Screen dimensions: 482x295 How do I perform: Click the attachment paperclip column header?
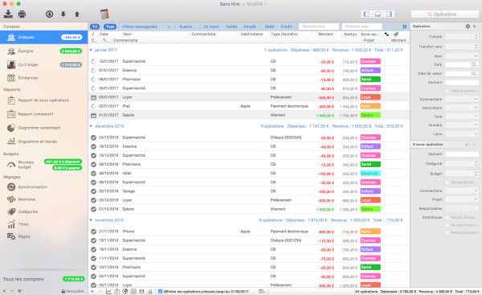pyautogui.click(x=396, y=34)
